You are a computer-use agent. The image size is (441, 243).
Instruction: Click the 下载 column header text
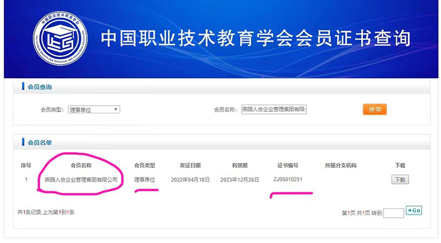400,166
